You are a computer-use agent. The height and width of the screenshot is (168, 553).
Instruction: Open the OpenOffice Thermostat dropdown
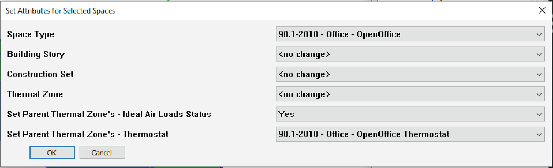410,134
